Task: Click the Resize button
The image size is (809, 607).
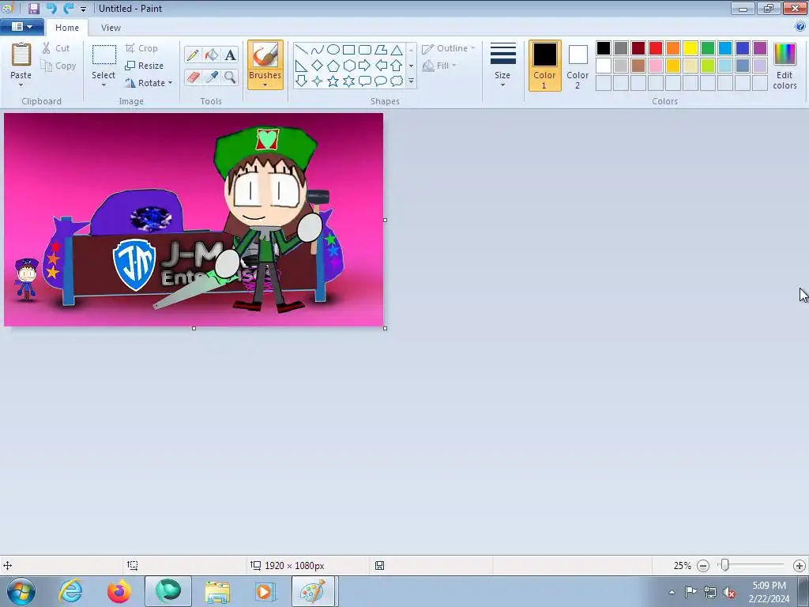Action: click(x=145, y=66)
